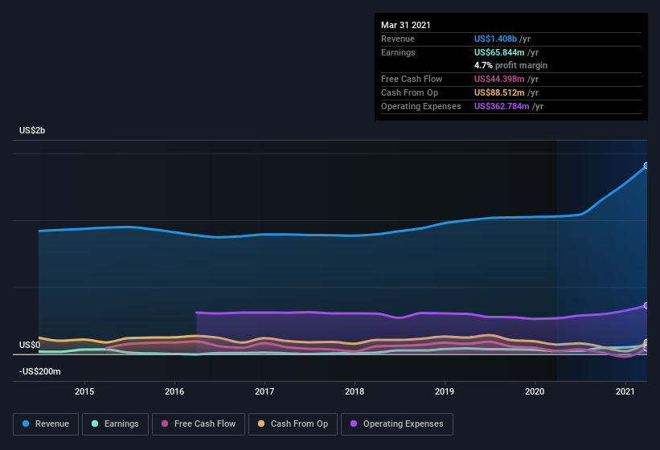Click the 2019 axis label

pos(445,391)
